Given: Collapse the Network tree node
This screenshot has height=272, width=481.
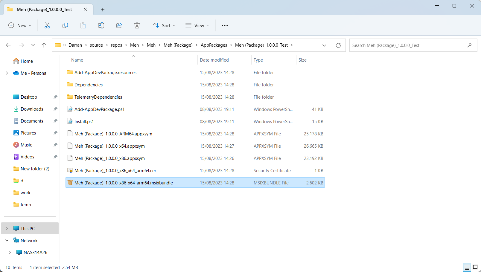Looking at the screenshot, I should [7, 240].
